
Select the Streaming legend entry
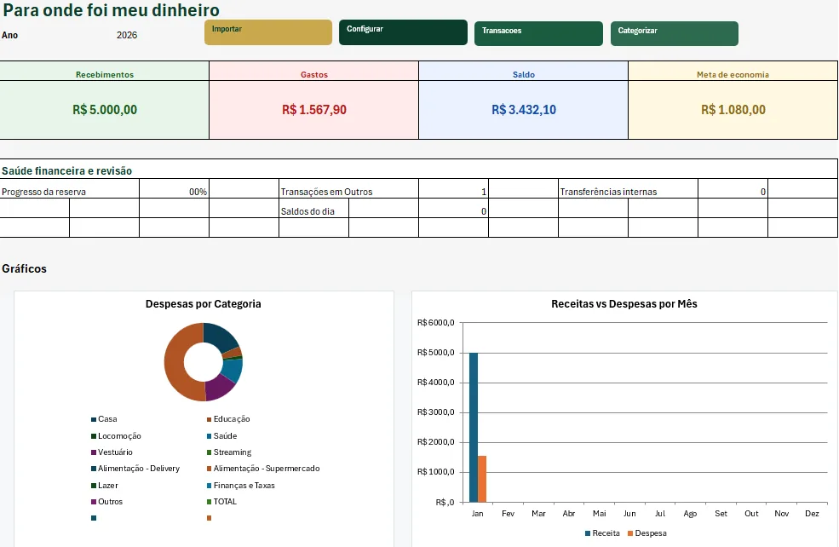pyautogui.click(x=229, y=452)
